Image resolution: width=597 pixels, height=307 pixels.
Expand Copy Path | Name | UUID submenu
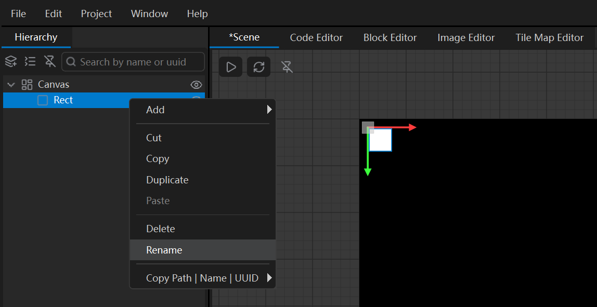coord(203,278)
